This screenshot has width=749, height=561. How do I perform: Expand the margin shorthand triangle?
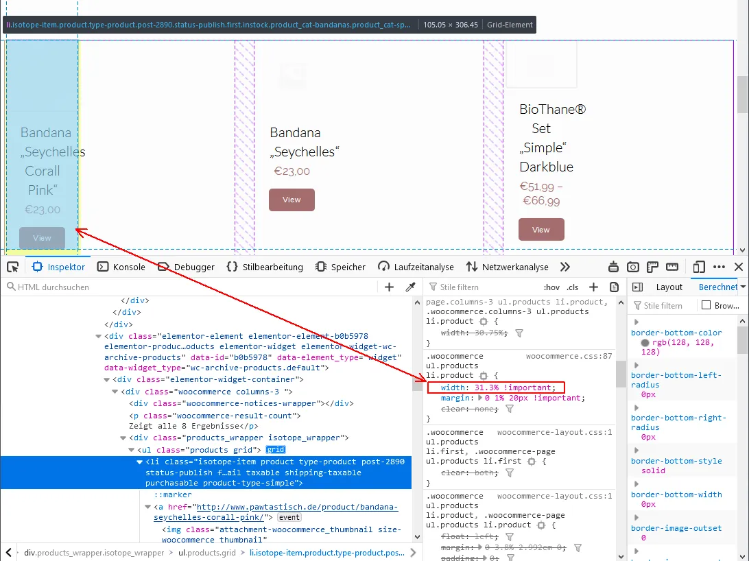click(x=480, y=398)
